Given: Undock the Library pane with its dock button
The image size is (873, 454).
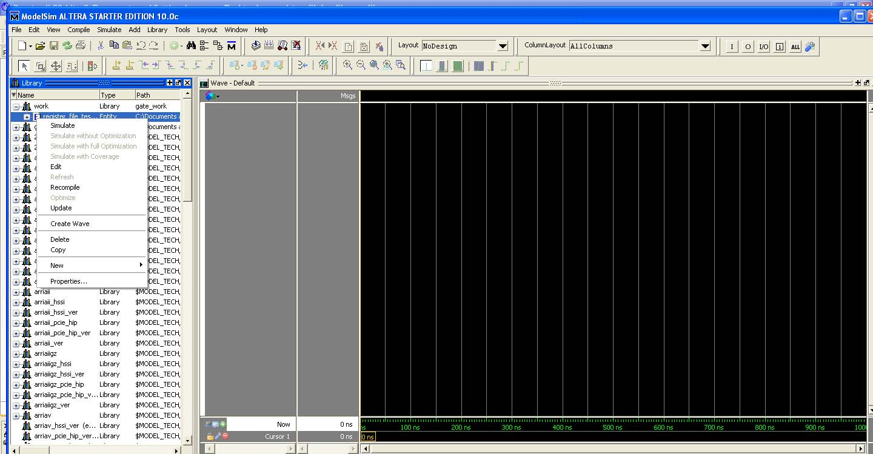Looking at the screenshot, I should coord(178,83).
